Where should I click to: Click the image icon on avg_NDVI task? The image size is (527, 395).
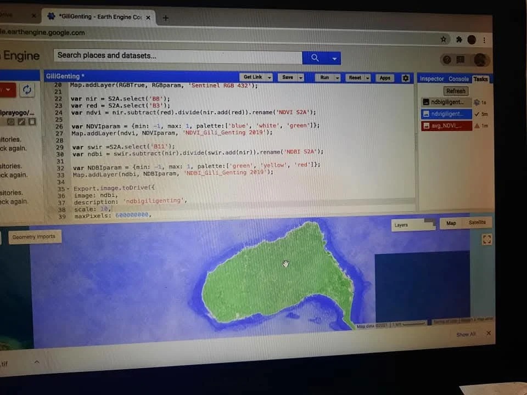click(x=426, y=126)
